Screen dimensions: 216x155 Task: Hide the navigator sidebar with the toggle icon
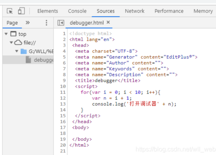pyautogui.click(x=61, y=23)
